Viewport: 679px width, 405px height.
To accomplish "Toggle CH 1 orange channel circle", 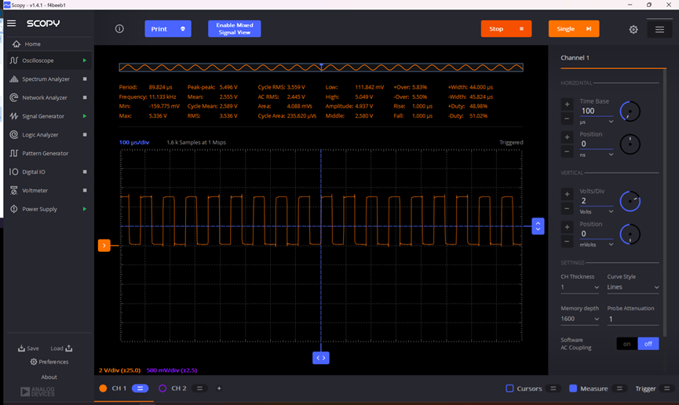I will [x=103, y=389].
